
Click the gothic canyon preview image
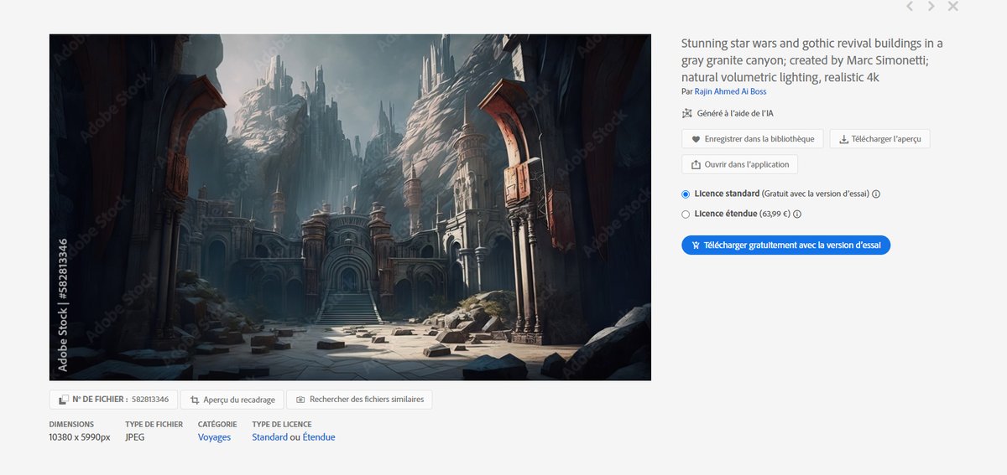pos(350,207)
